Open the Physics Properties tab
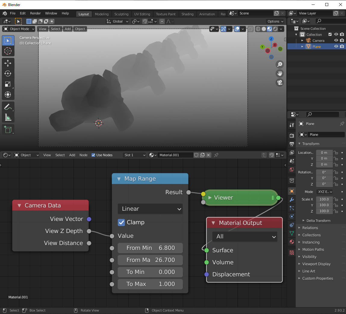The width and height of the screenshot is (346, 314). point(291,216)
